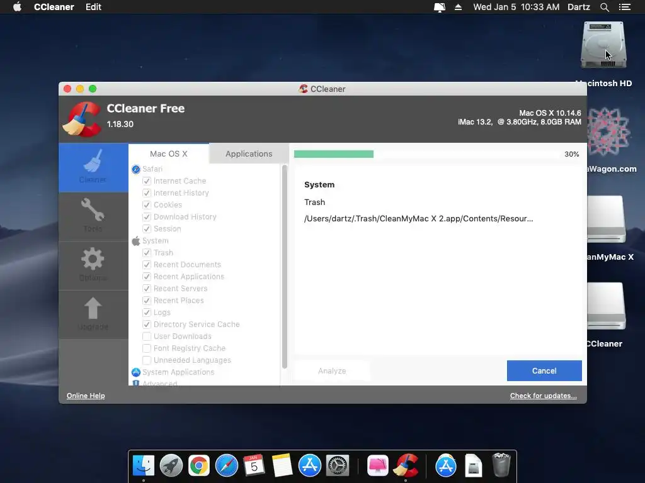The height and width of the screenshot is (483, 645).
Task: Open CleanMyMac X pink dock icon
Action: pos(378,466)
